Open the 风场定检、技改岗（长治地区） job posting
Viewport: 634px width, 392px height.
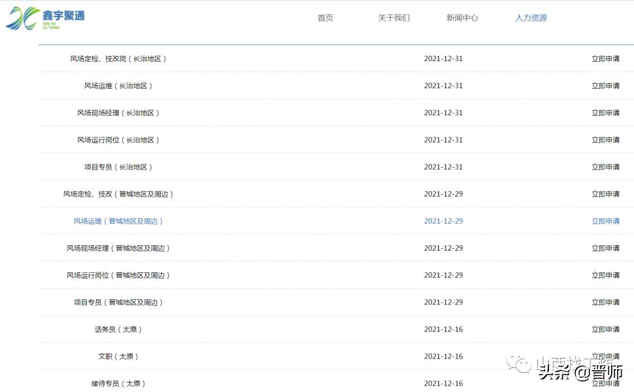point(117,59)
